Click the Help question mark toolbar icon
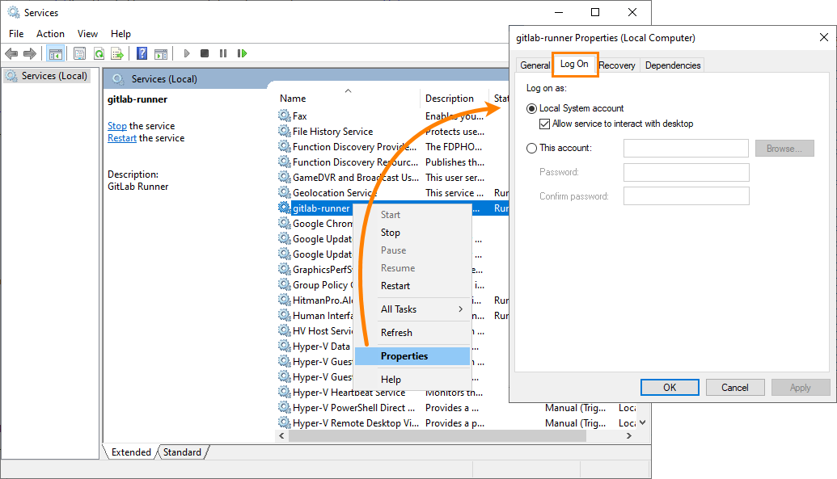837x479 pixels. click(x=142, y=53)
